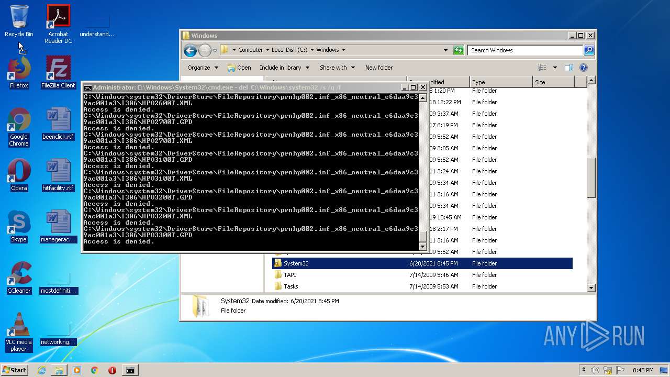This screenshot has width=670, height=377.
Task: Open the Recycle Bin desktop icon
Action: click(x=19, y=21)
